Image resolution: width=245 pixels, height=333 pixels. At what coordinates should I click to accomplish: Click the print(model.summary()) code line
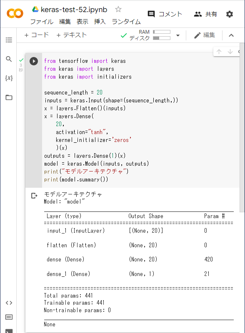76,180
